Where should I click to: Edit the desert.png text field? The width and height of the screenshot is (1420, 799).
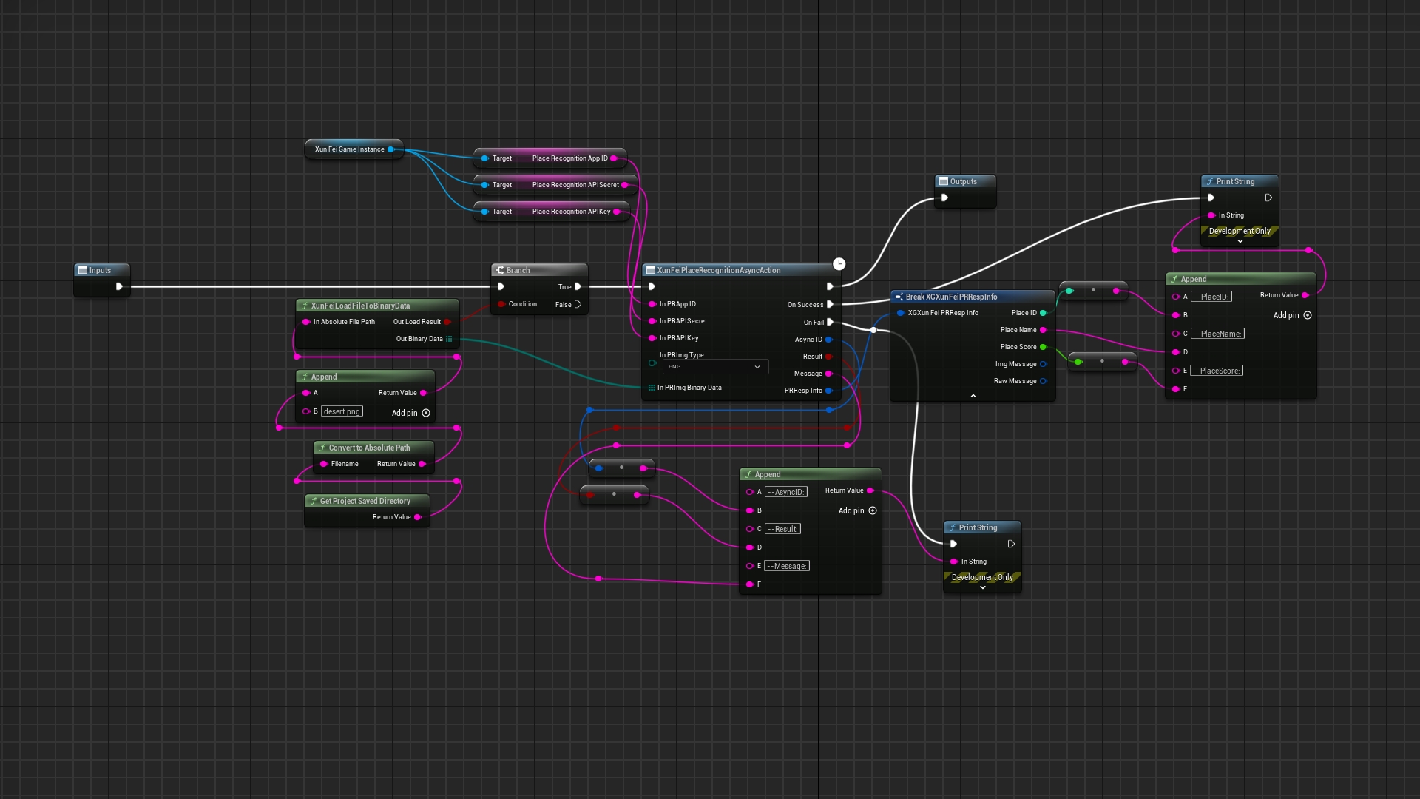tap(342, 411)
